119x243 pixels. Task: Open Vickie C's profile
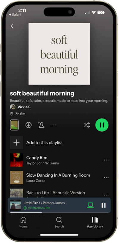pyautogui.click(x=24, y=107)
